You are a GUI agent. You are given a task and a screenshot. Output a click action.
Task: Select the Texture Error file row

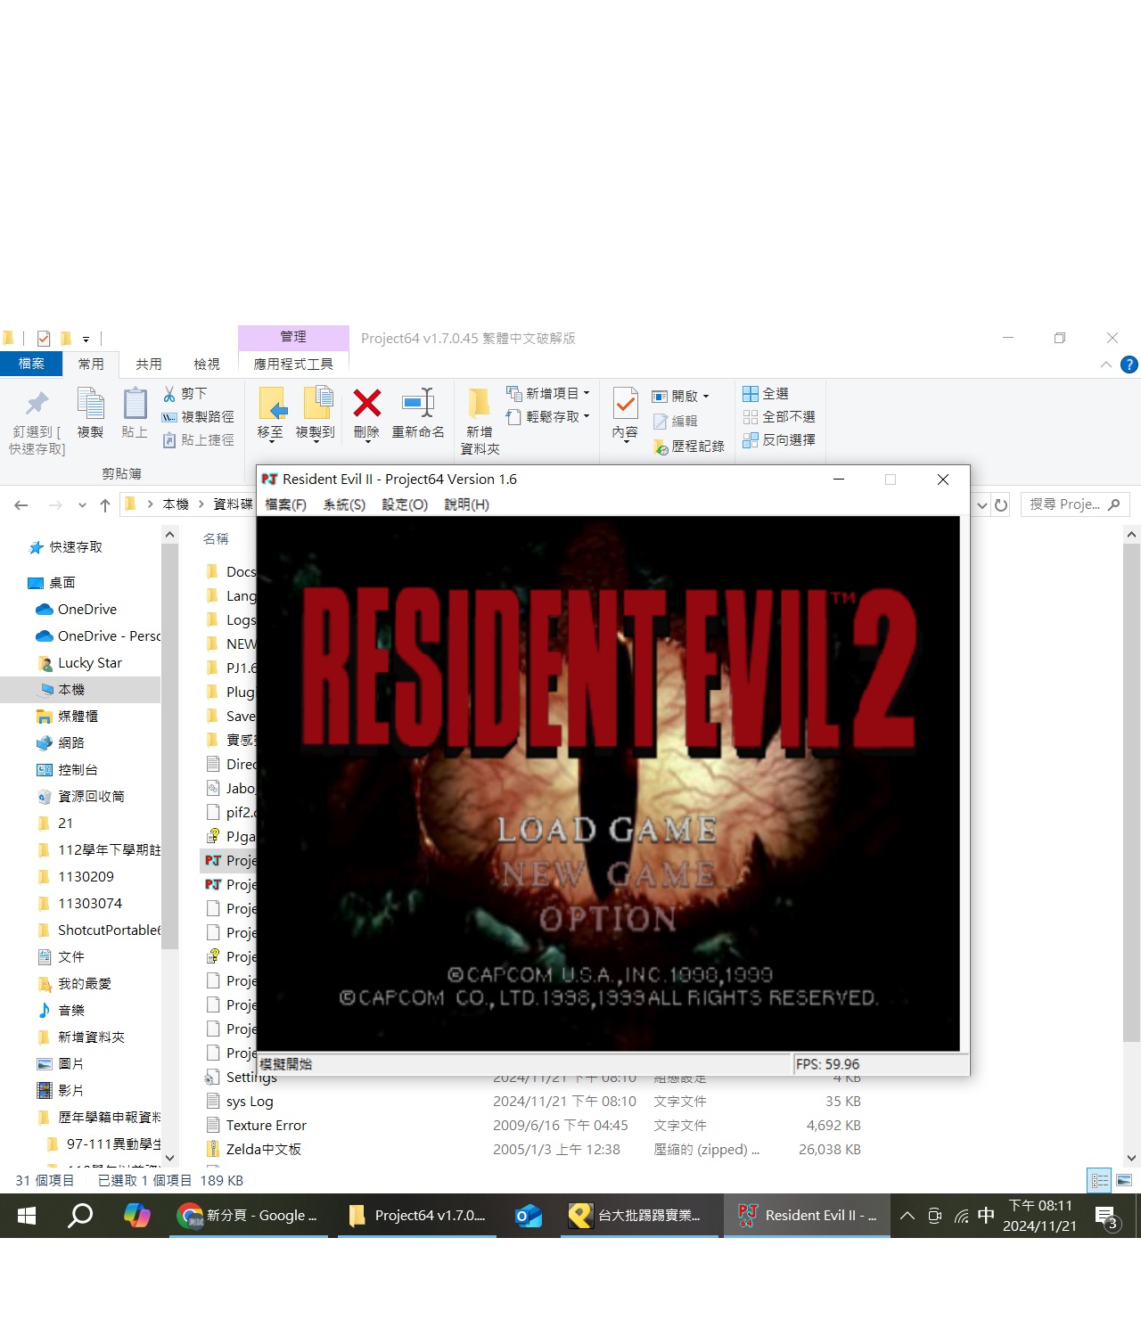(533, 1126)
